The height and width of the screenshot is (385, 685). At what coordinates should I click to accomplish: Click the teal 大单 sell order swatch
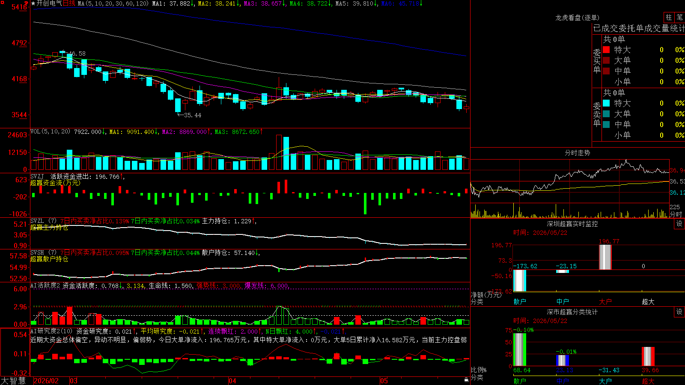tap(606, 114)
